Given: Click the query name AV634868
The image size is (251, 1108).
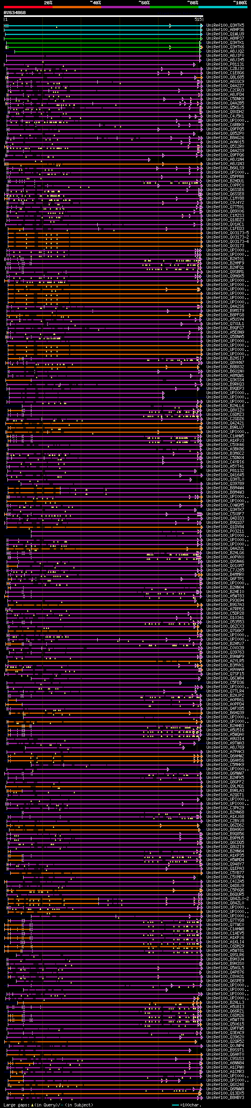Looking at the screenshot, I should [15, 13].
